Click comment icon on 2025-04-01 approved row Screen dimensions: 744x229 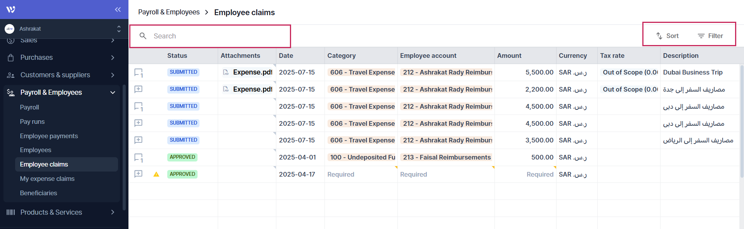(138, 158)
